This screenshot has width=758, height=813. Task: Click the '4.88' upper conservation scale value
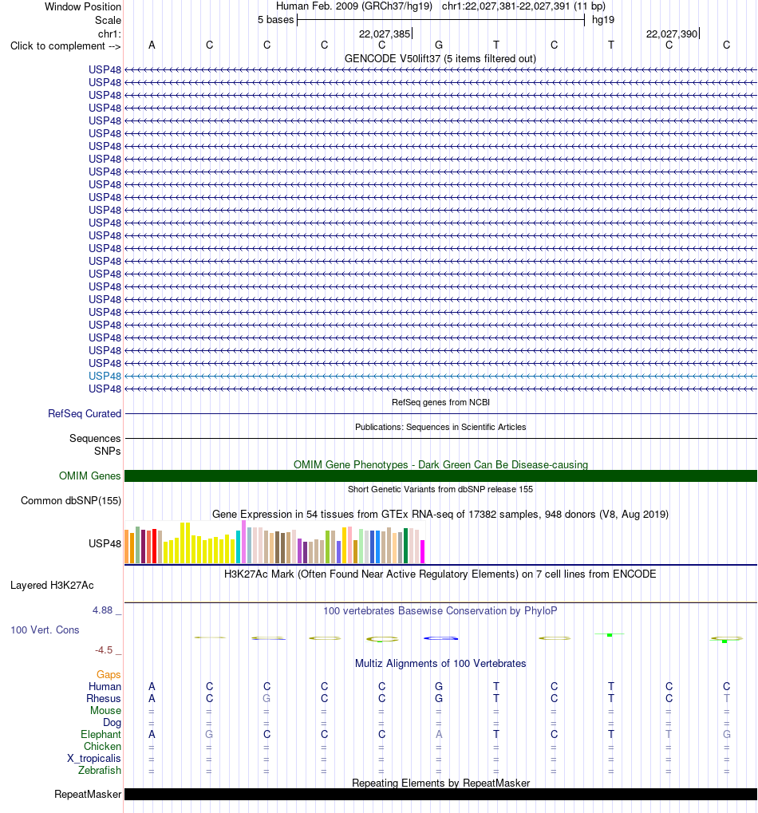click(103, 610)
